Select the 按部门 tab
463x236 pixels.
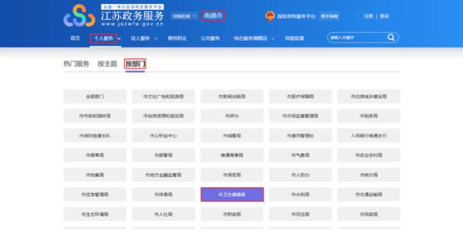(135, 64)
